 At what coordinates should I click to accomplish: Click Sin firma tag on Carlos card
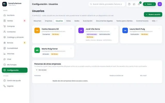55,34
